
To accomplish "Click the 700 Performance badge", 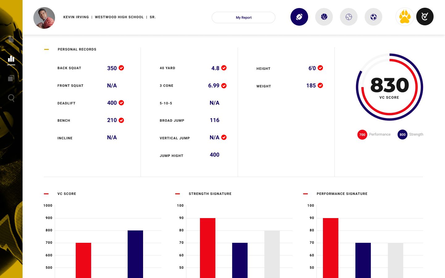I will (362, 135).
